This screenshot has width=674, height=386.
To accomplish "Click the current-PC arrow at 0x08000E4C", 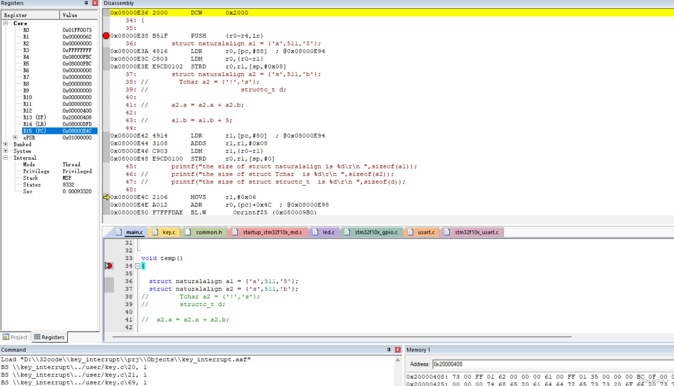I will [106, 197].
